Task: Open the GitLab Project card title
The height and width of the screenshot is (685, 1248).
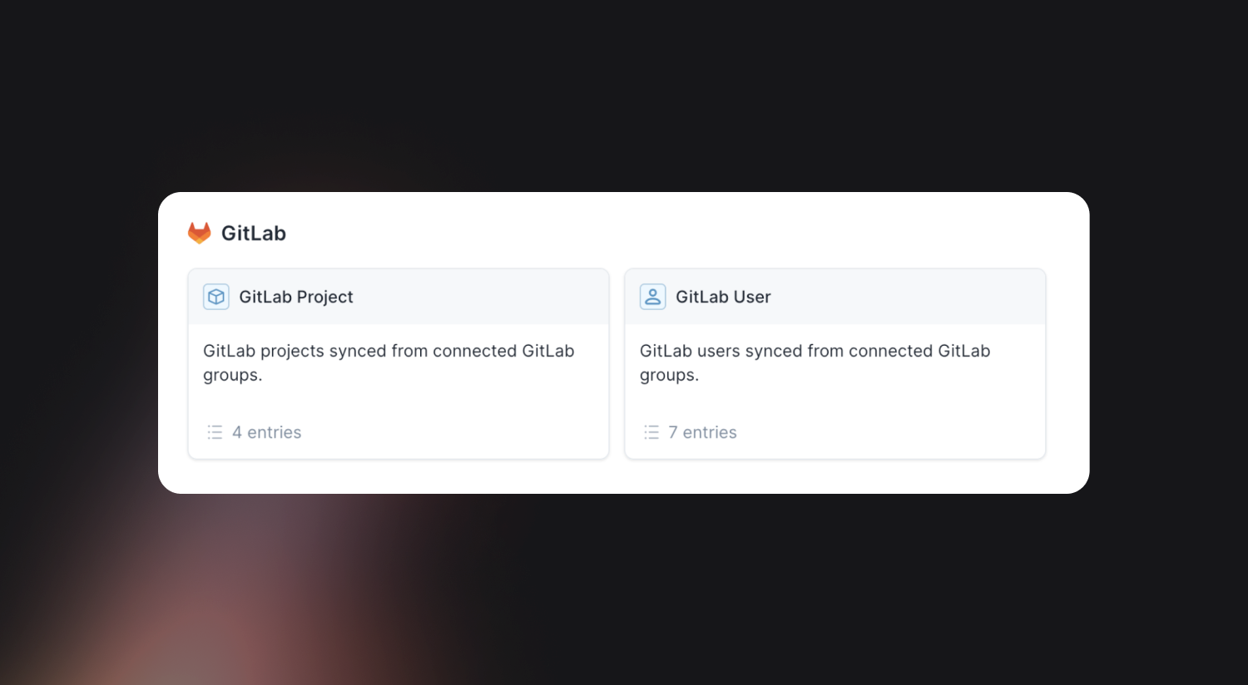Action: pyautogui.click(x=296, y=297)
